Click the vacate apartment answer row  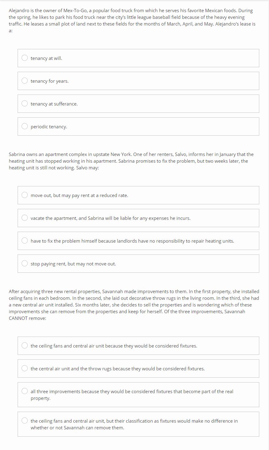[x=138, y=218]
